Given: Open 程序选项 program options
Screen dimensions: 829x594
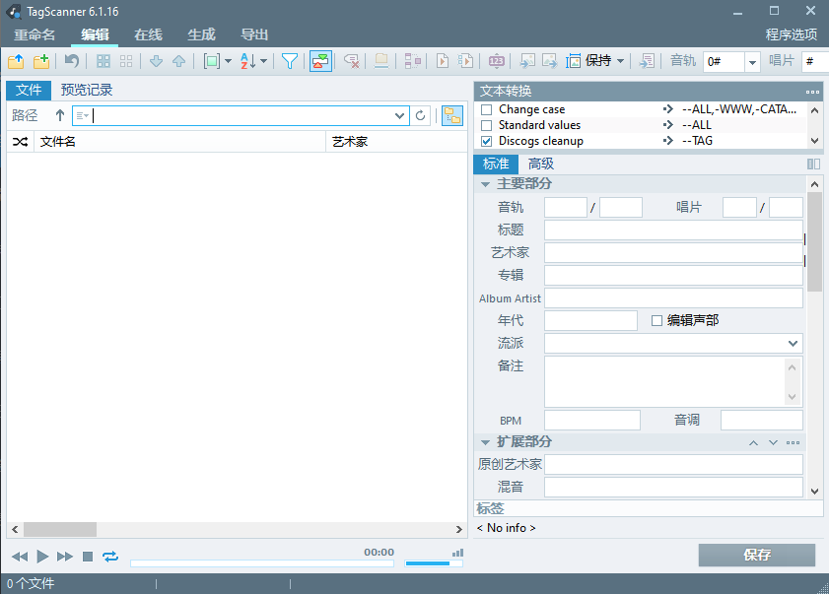Looking at the screenshot, I should point(792,34).
